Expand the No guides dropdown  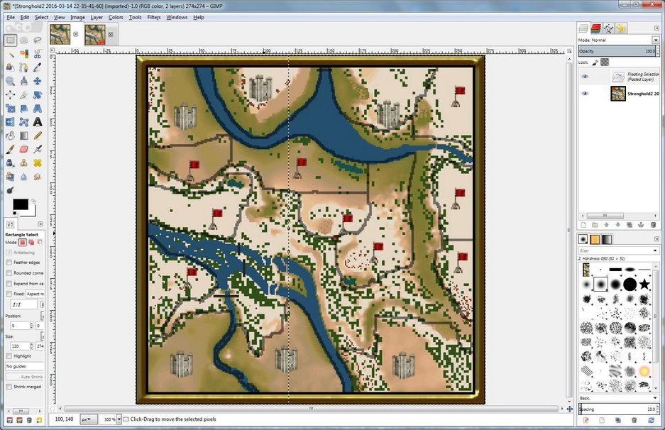click(x=25, y=366)
